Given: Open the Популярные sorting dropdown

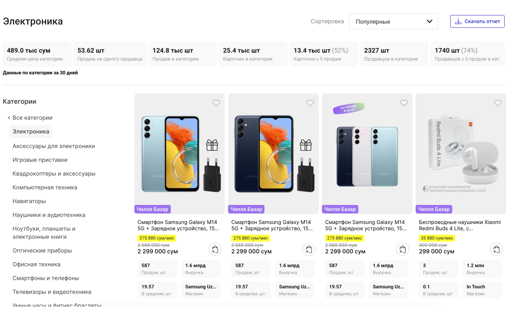Looking at the screenshot, I should click(x=393, y=21).
